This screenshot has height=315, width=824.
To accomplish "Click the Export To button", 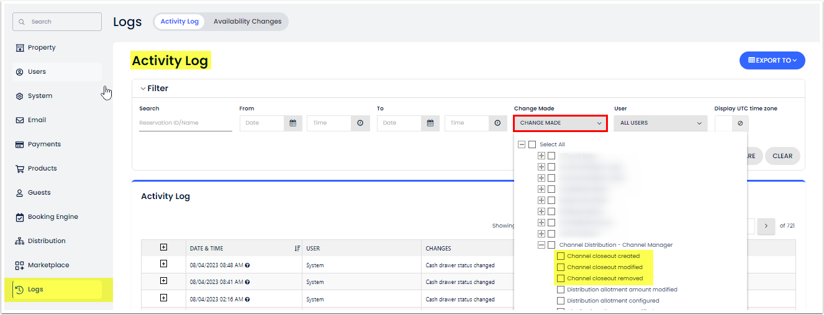I will tap(772, 60).
